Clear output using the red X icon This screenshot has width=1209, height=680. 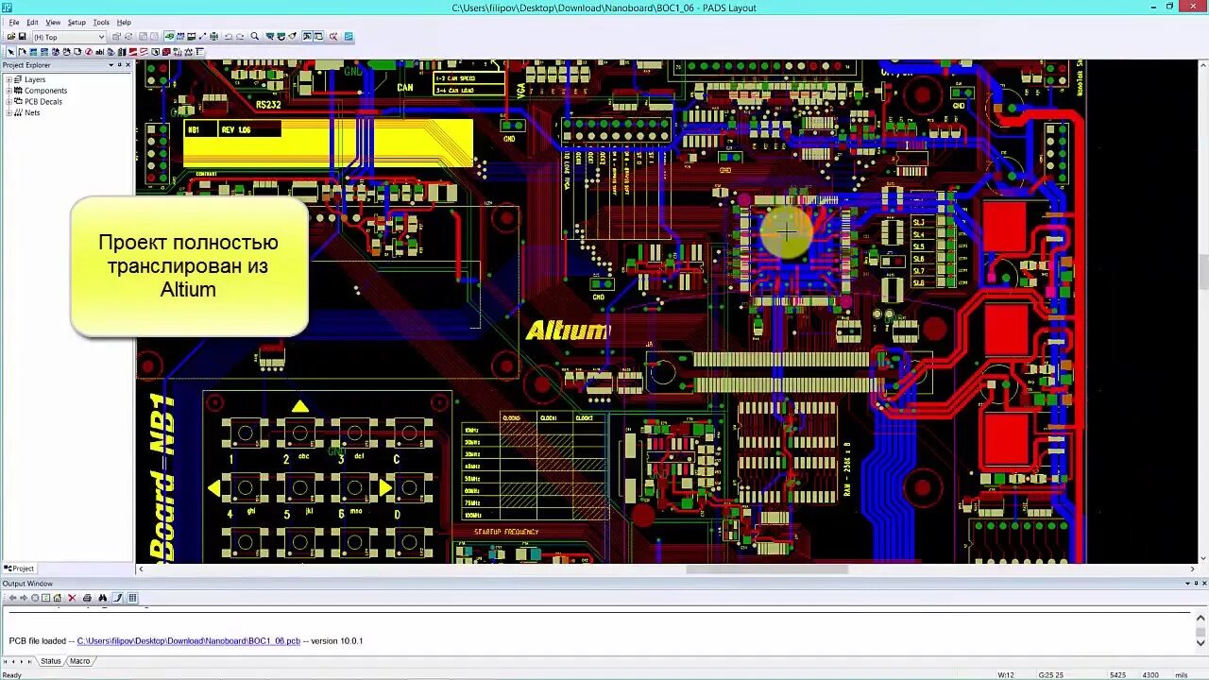[72, 598]
